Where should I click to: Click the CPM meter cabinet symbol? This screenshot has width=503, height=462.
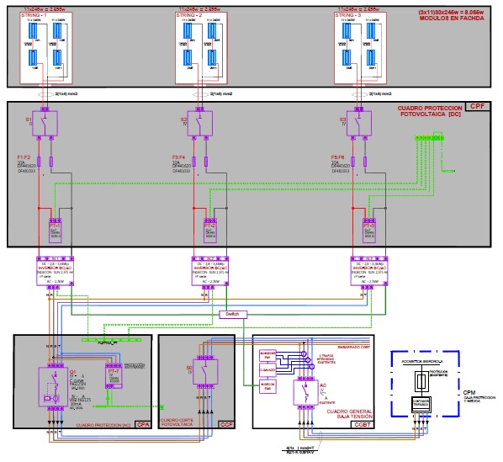click(x=426, y=384)
